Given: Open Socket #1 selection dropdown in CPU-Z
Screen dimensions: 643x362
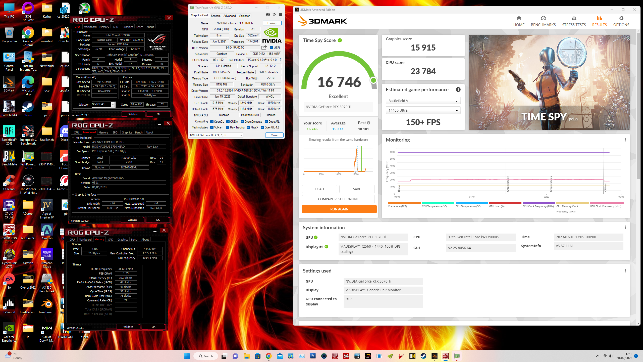Looking at the screenshot, I should point(103,104).
